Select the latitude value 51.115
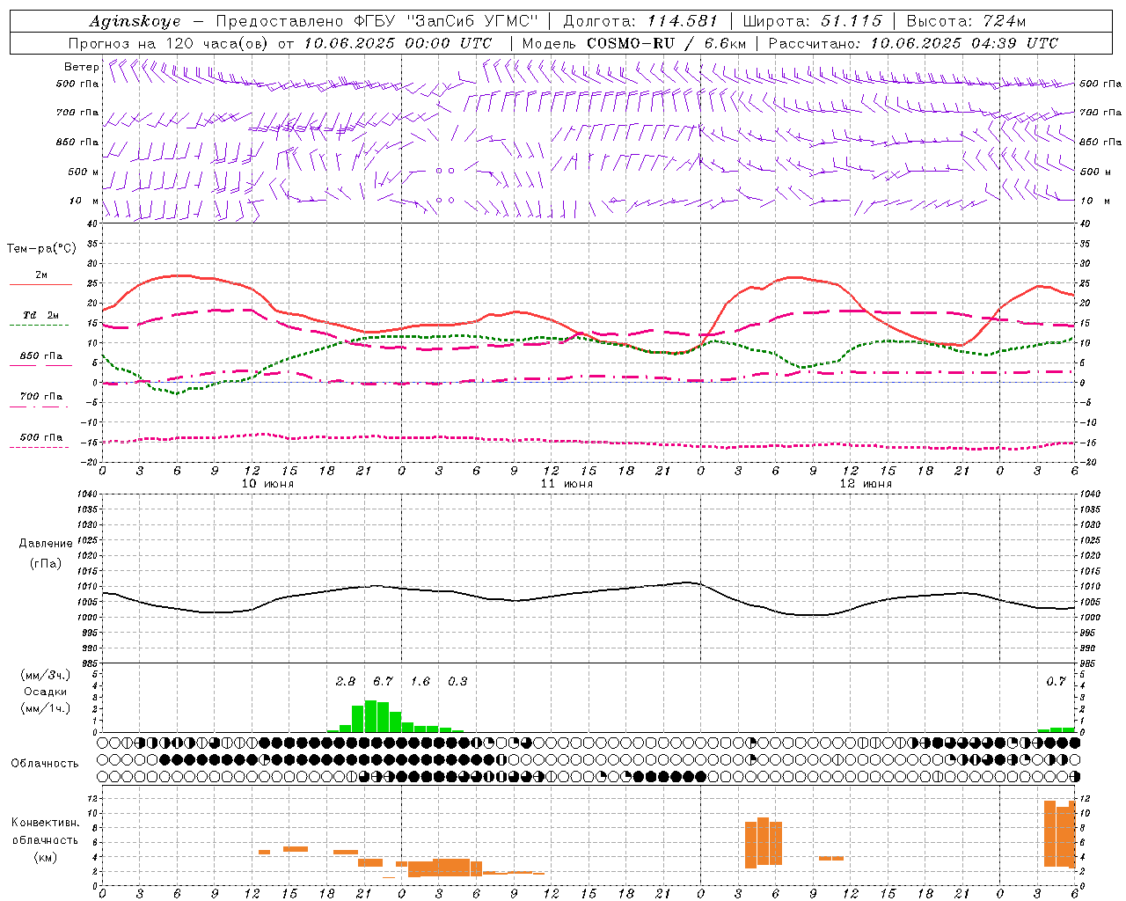Viewport: 1126px width, 901px height. coord(851,21)
